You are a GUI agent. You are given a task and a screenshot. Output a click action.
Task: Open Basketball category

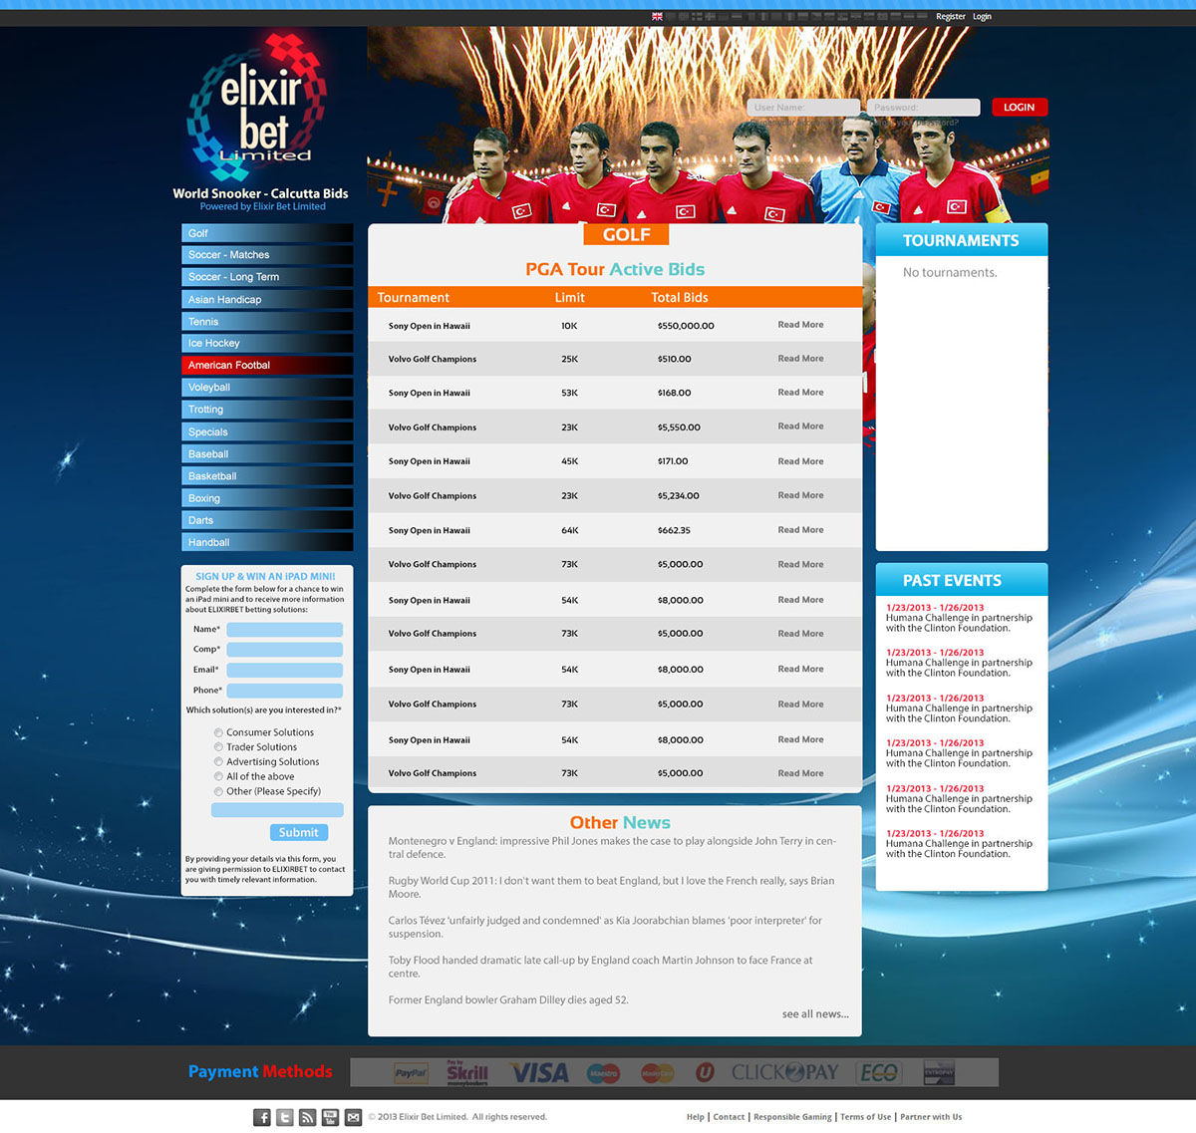[x=267, y=476]
